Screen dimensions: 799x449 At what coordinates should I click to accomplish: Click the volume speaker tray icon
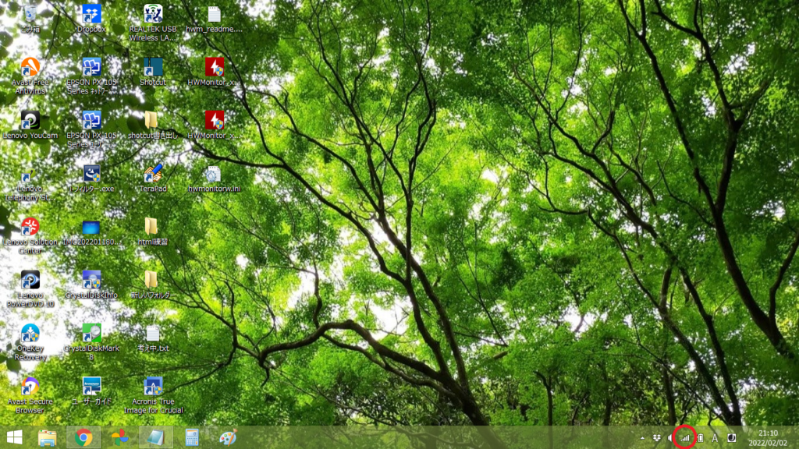[670, 438]
